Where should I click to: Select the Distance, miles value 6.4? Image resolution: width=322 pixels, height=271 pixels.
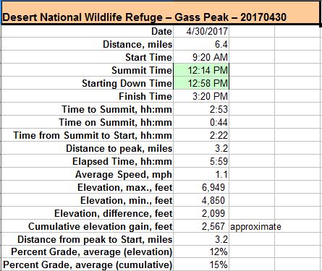coord(201,44)
